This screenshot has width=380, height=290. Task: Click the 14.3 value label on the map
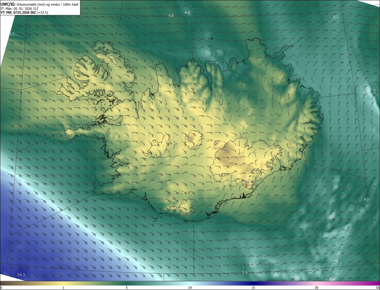tap(21, 275)
